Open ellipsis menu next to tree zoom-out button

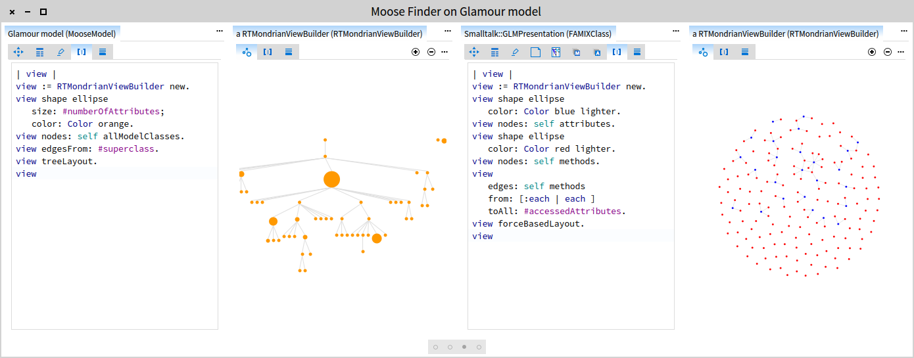445,52
